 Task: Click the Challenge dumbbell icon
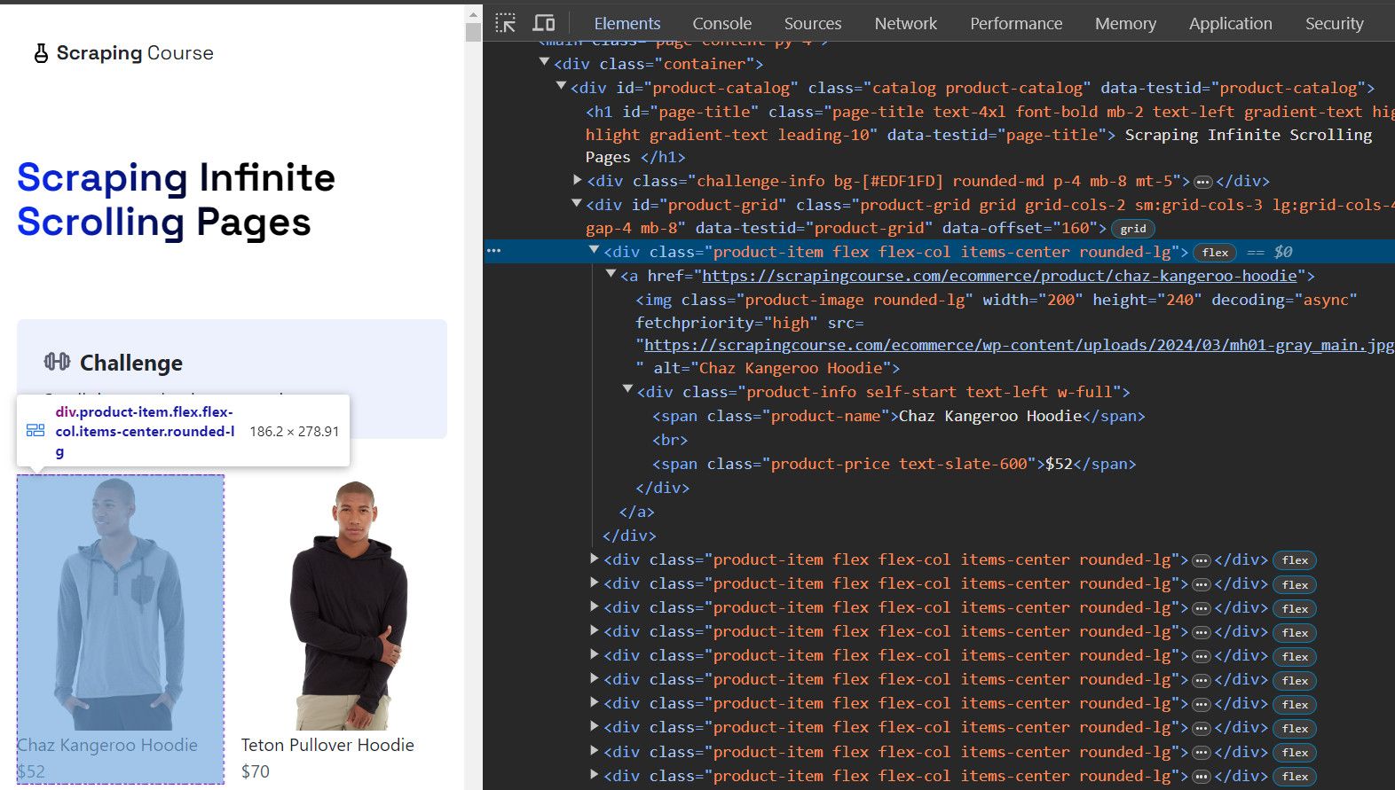pyautogui.click(x=57, y=362)
